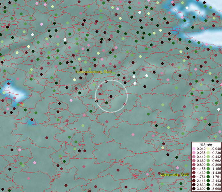The width and height of the screenshot is (222, 192).
Task: Select the legend swatch for 1.439
Action: coord(194,173)
